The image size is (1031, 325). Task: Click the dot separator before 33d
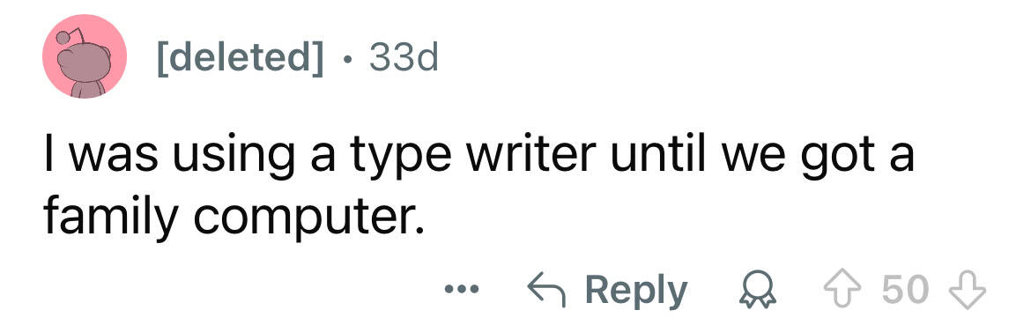click(x=347, y=61)
